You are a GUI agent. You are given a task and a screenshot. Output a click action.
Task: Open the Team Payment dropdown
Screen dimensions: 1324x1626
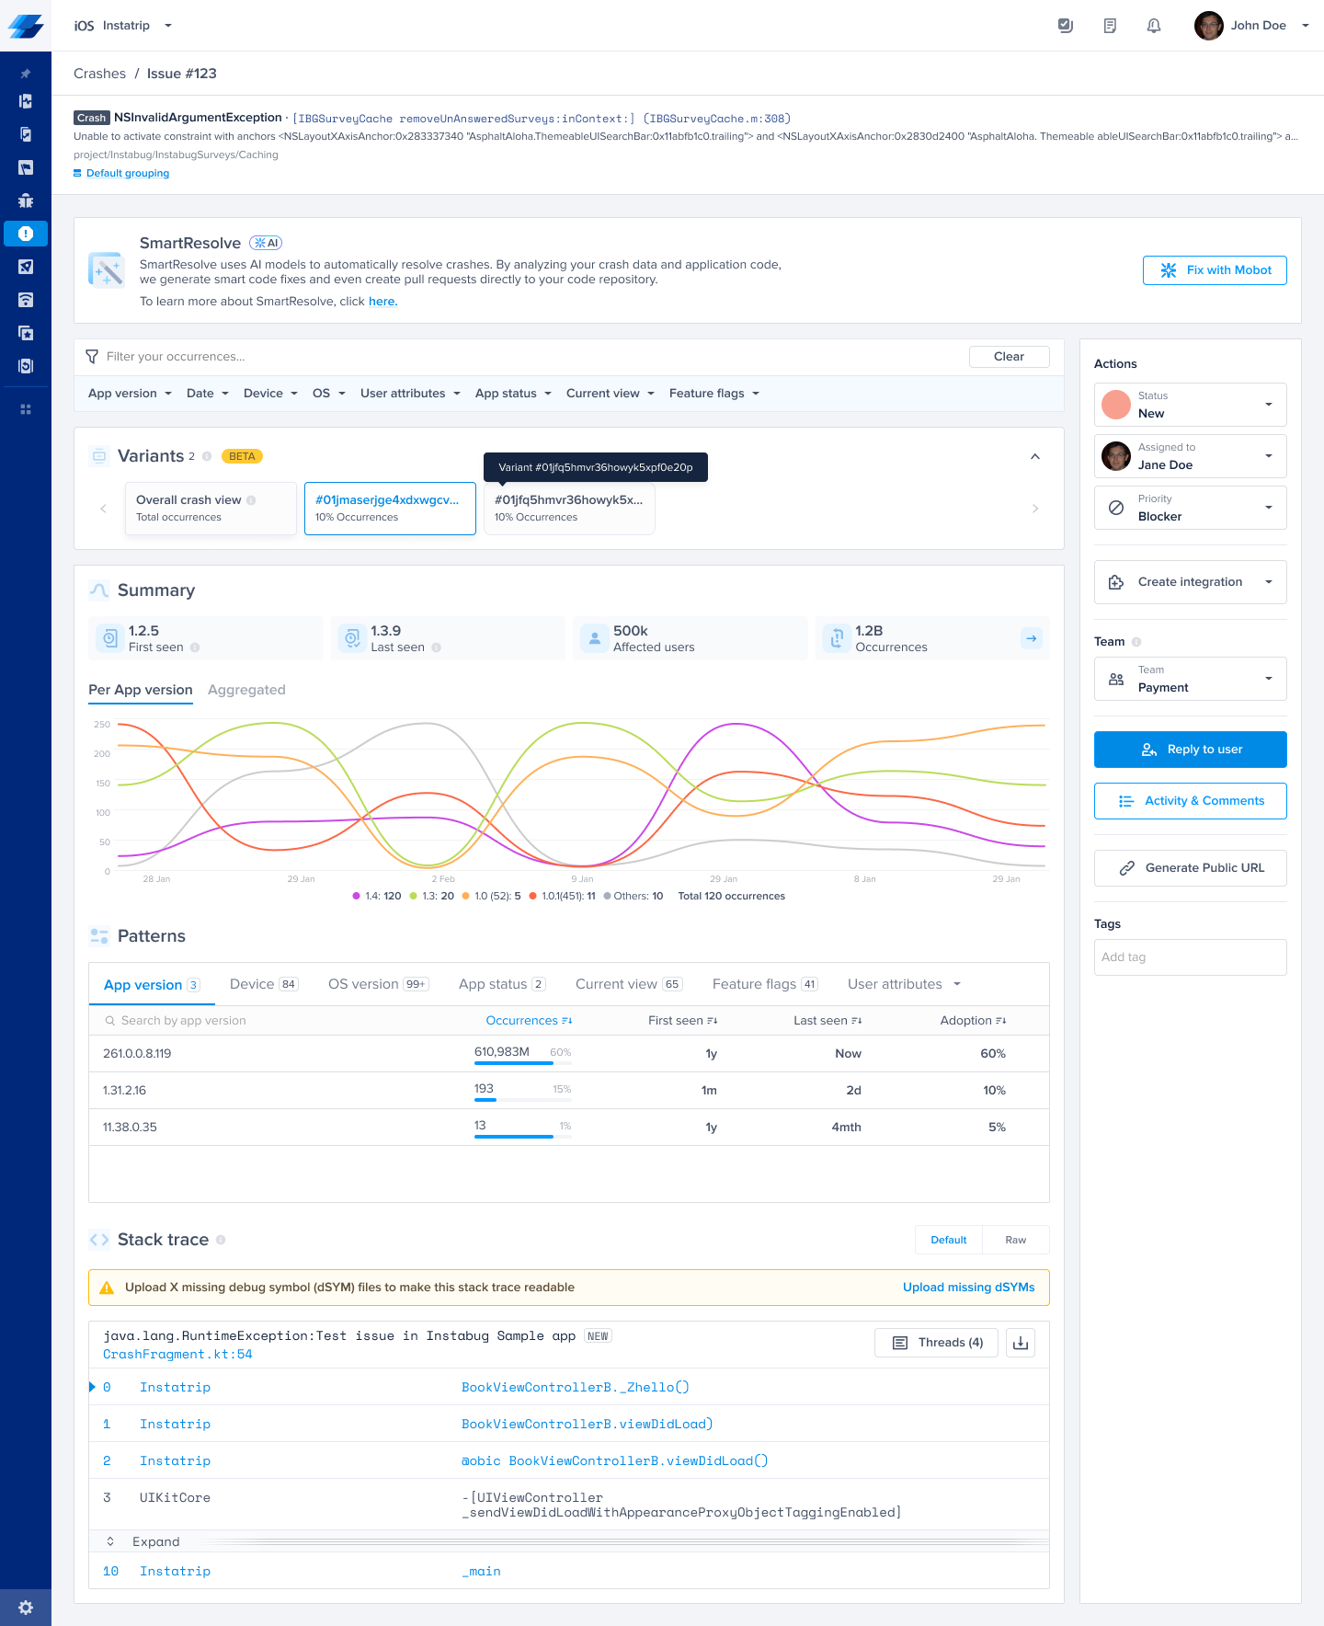click(x=1191, y=679)
